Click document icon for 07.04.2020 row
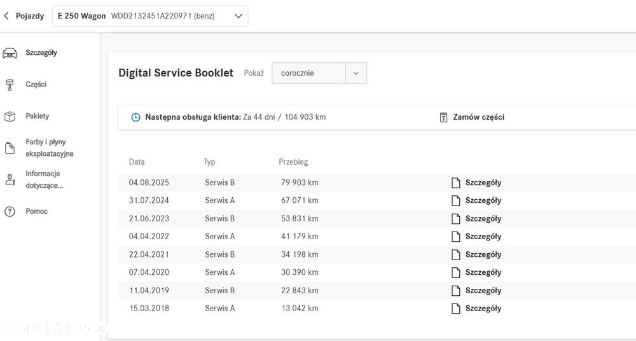 coord(456,273)
